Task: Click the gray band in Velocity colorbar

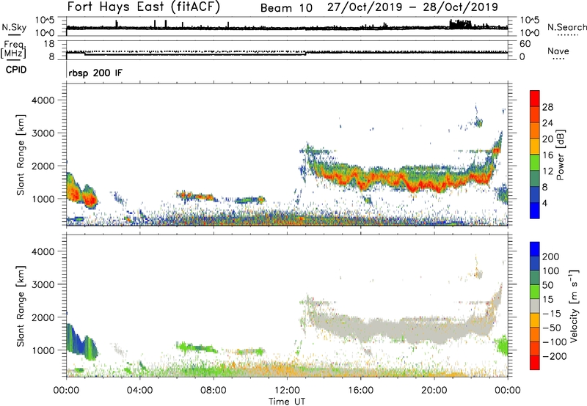Action: click(535, 306)
